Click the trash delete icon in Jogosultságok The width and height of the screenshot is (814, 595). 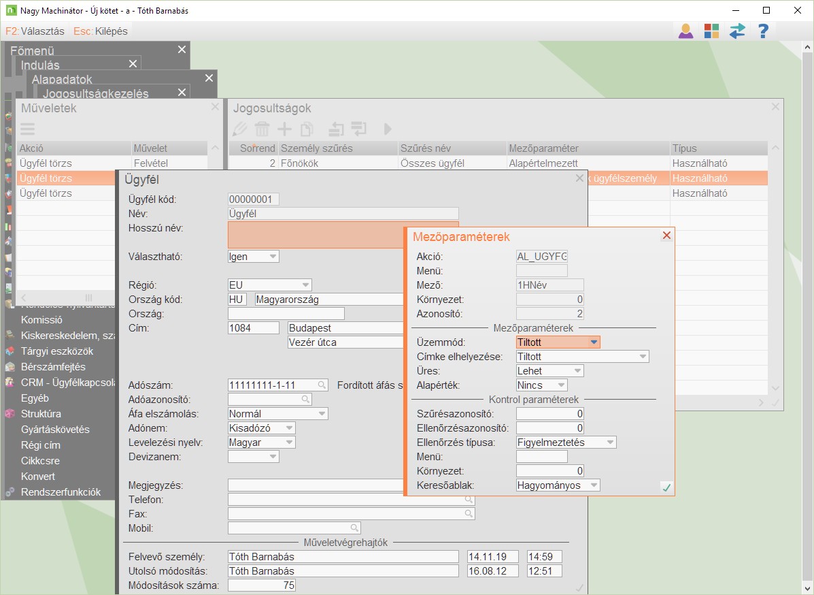pyautogui.click(x=262, y=129)
